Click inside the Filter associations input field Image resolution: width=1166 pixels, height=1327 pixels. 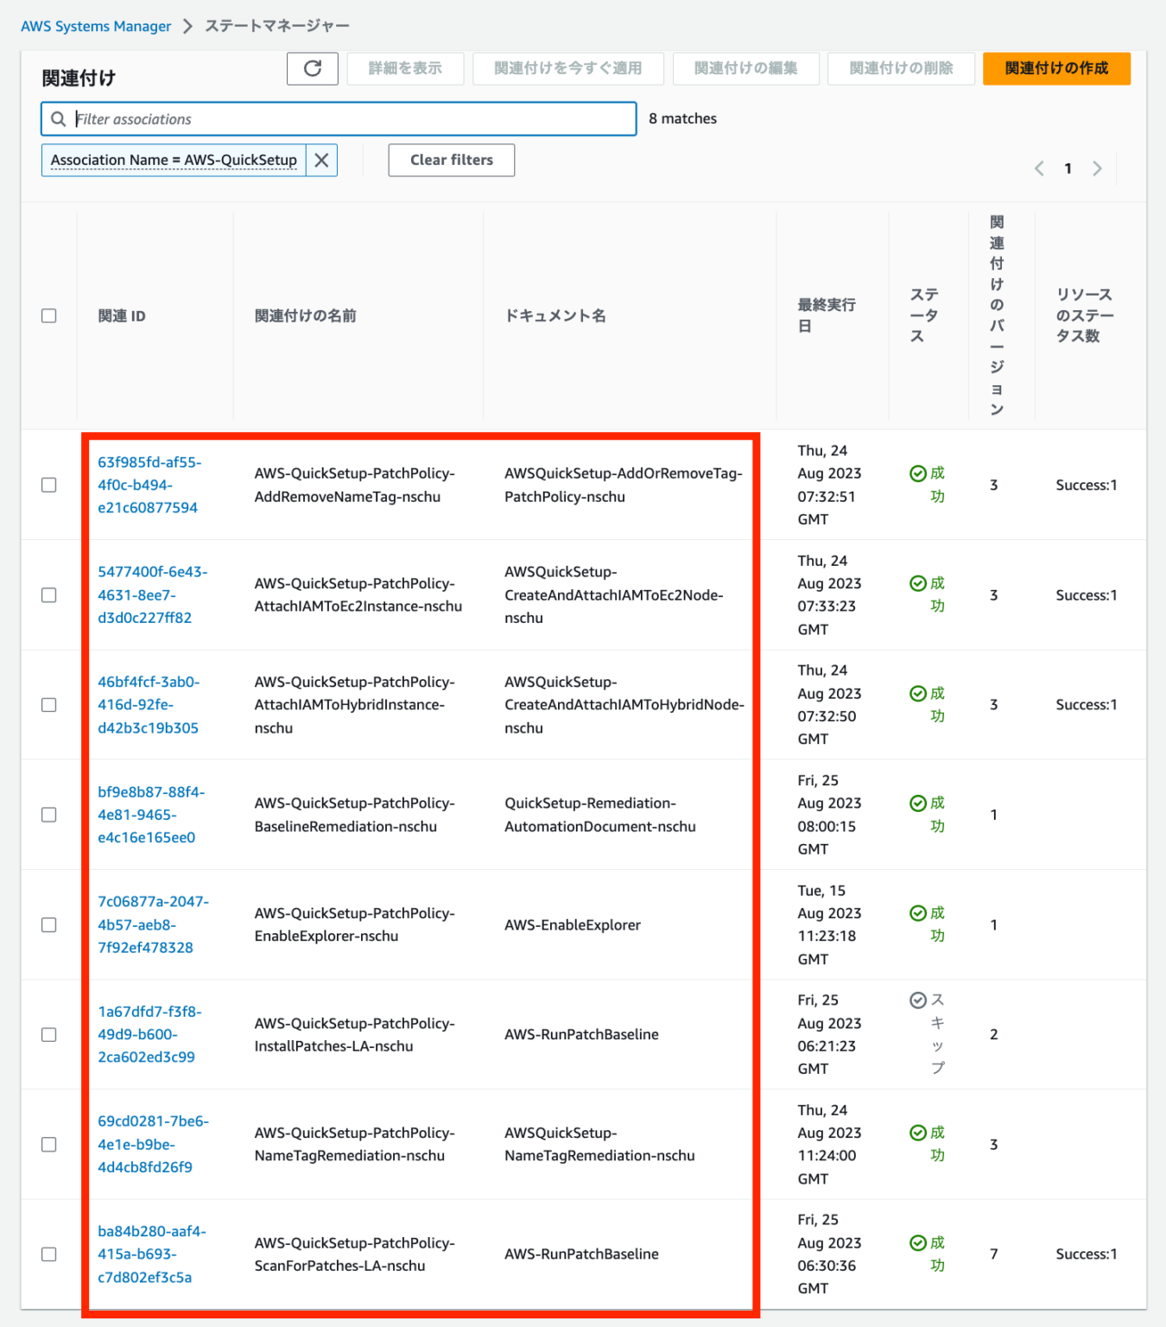click(345, 118)
